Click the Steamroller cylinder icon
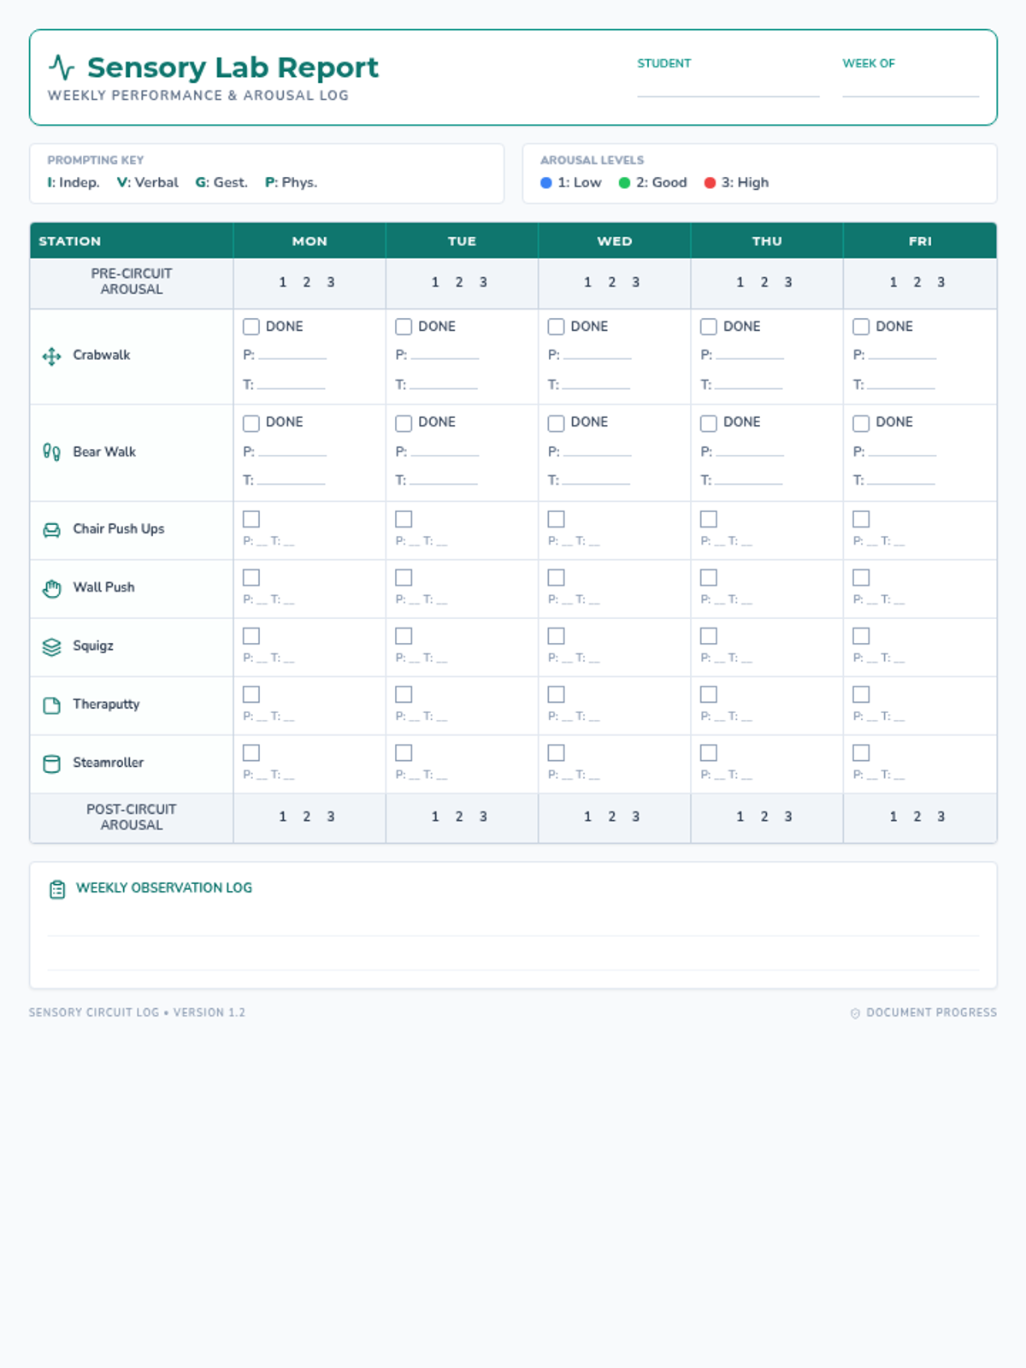1026x1368 pixels. [x=51, y=764]
